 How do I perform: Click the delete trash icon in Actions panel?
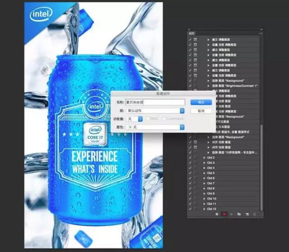(x=255, y=214)
